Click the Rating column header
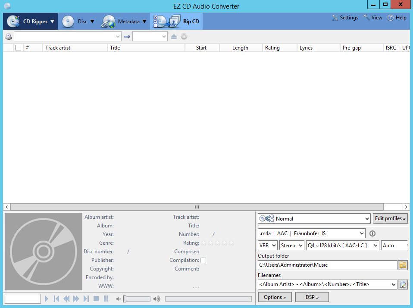The width and height of the screenshot is (413, 308). coord(279,48)
